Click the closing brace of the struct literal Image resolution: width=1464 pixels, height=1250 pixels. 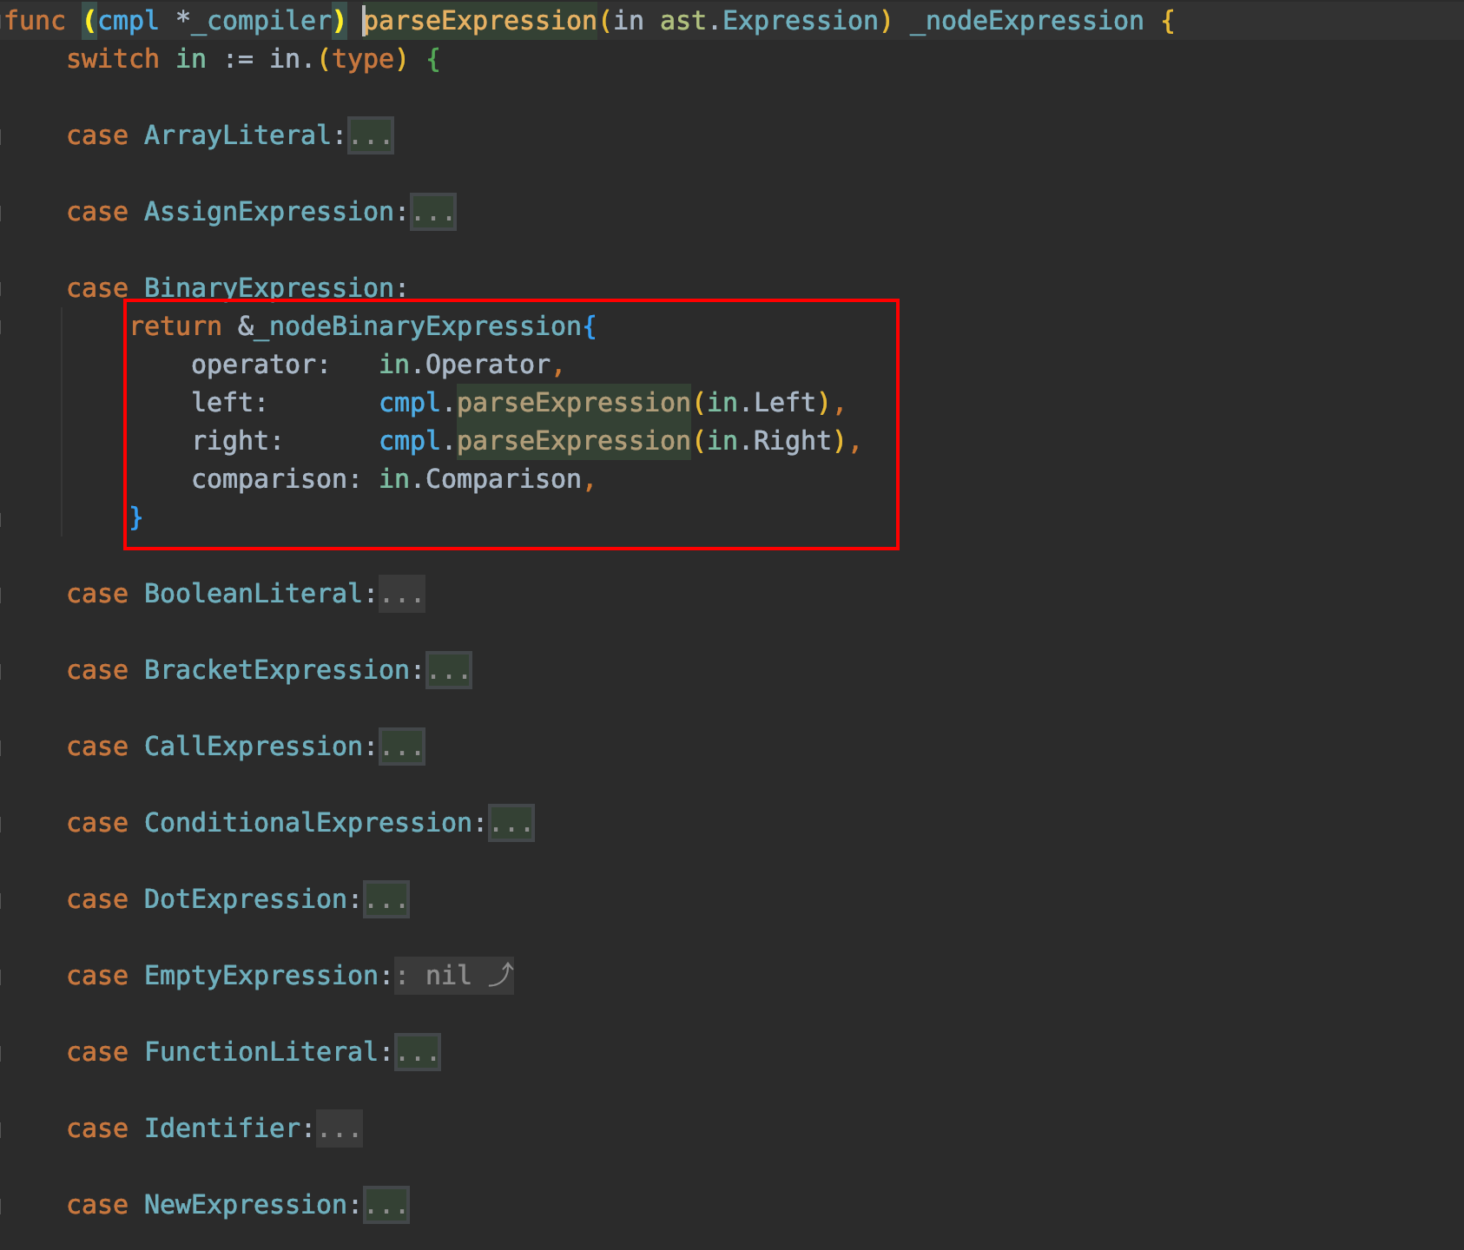(136, 517)
